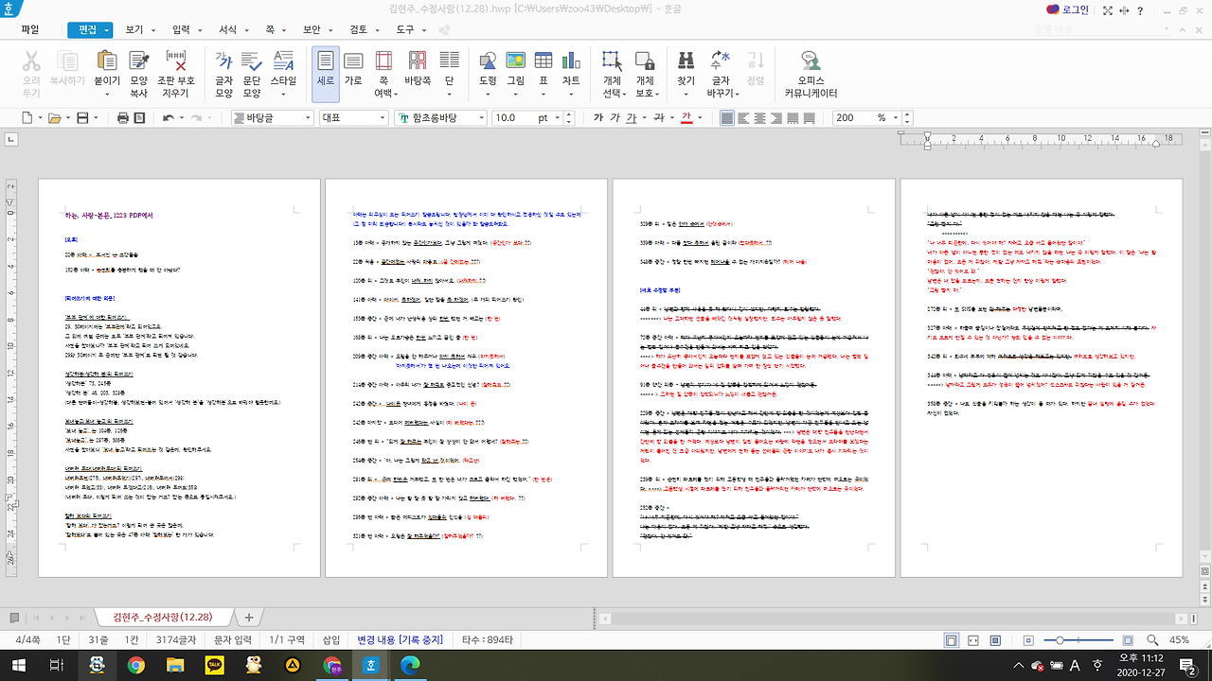Click the Print icon
This screenshot has height=681, width=1212.
coord(123,118)
